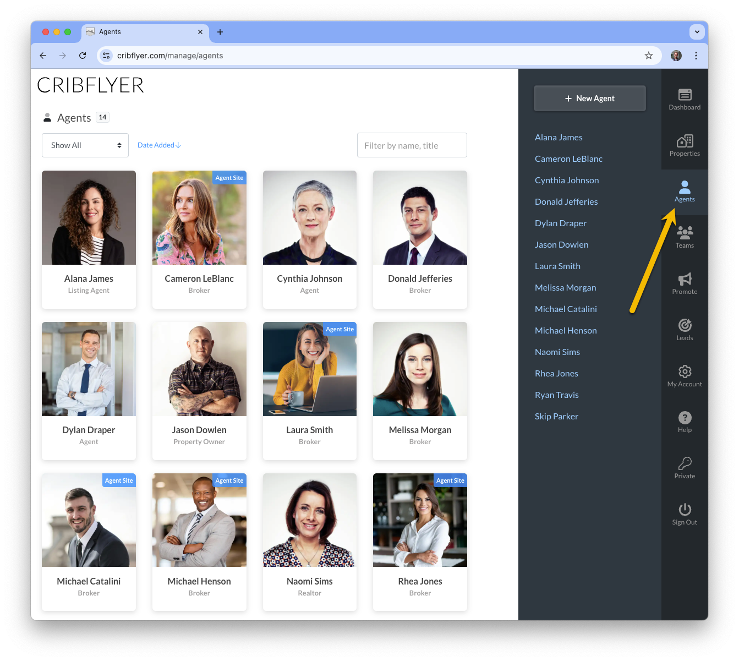The height and width of the screenshot is (661, 739).
Task: Bookmark this page with the star icon
Action: (x=649, y=56)
